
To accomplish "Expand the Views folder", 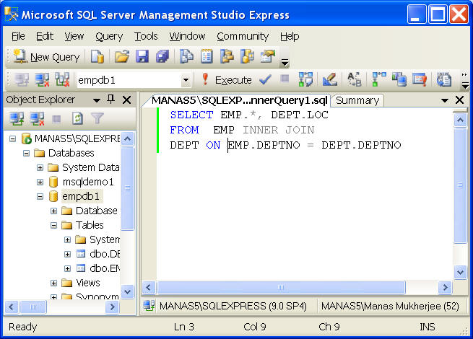I will click(x=53, y=283).
